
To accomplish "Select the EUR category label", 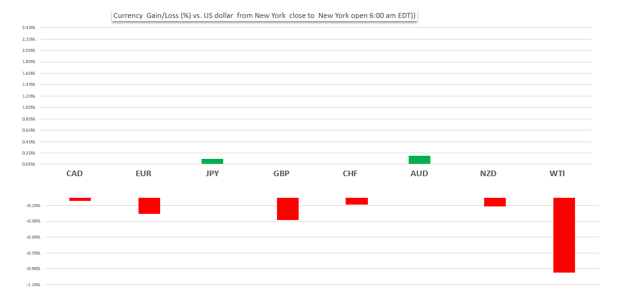I will pos(143,174).
